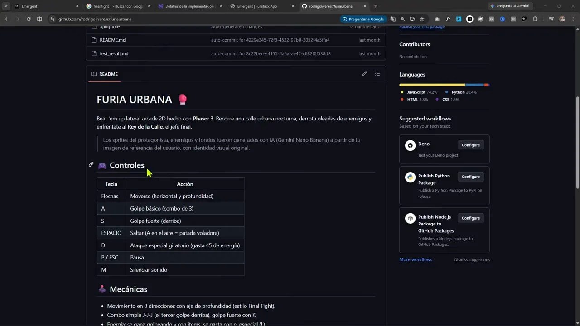Configure the Publish Node.js Package workflow
The width and height of the screenshot is (580, 326).
coord(470,218)
